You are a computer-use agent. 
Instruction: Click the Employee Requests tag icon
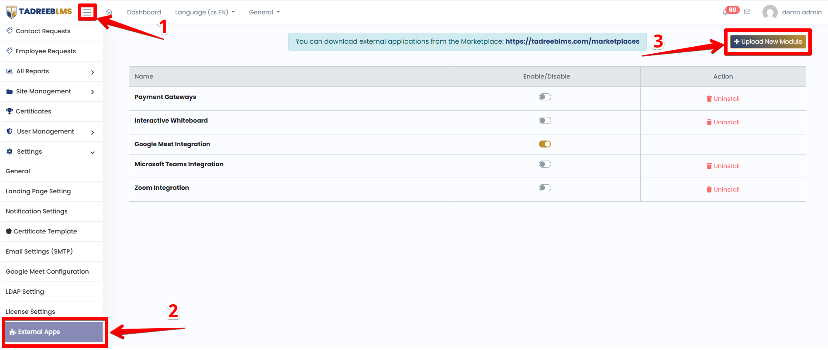click(x=10, y=51)
